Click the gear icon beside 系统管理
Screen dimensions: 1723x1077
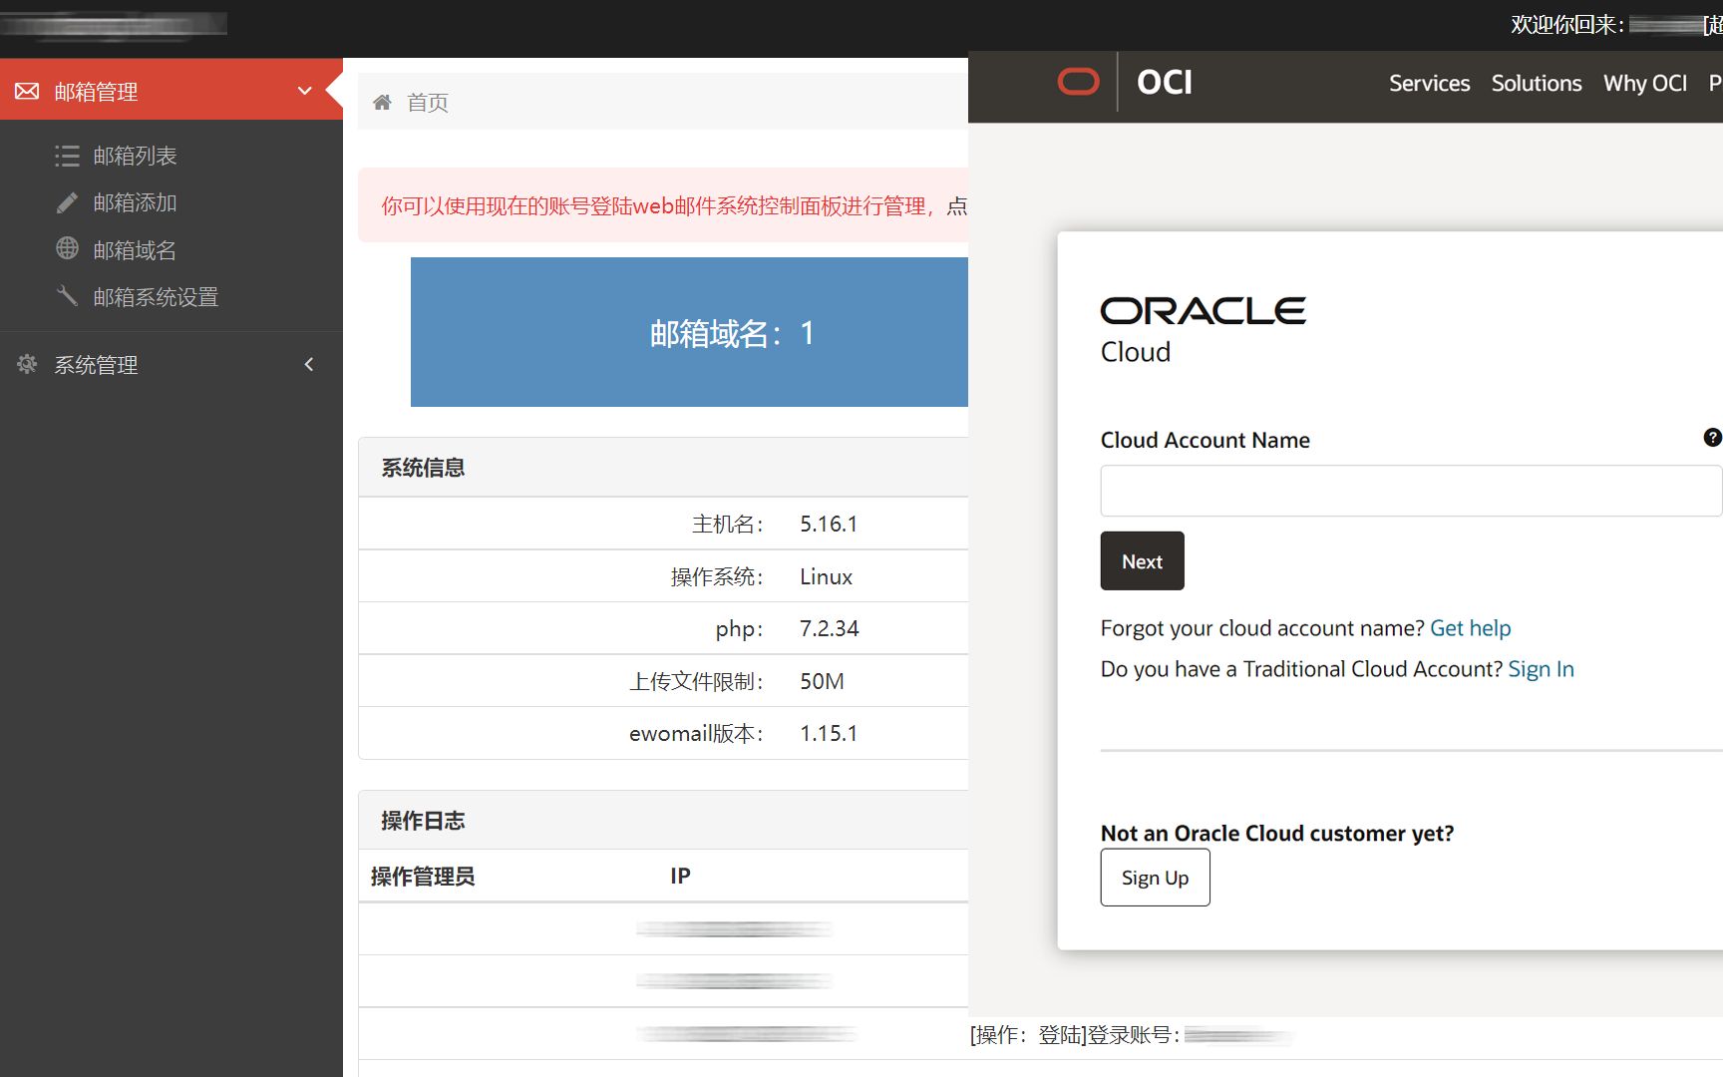[27, 364]
